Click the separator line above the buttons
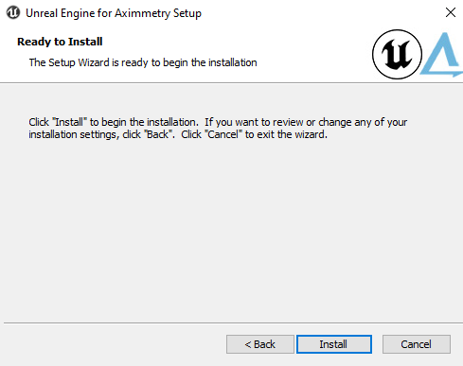Screen dimensions: 463x366 tap(233, 322)
